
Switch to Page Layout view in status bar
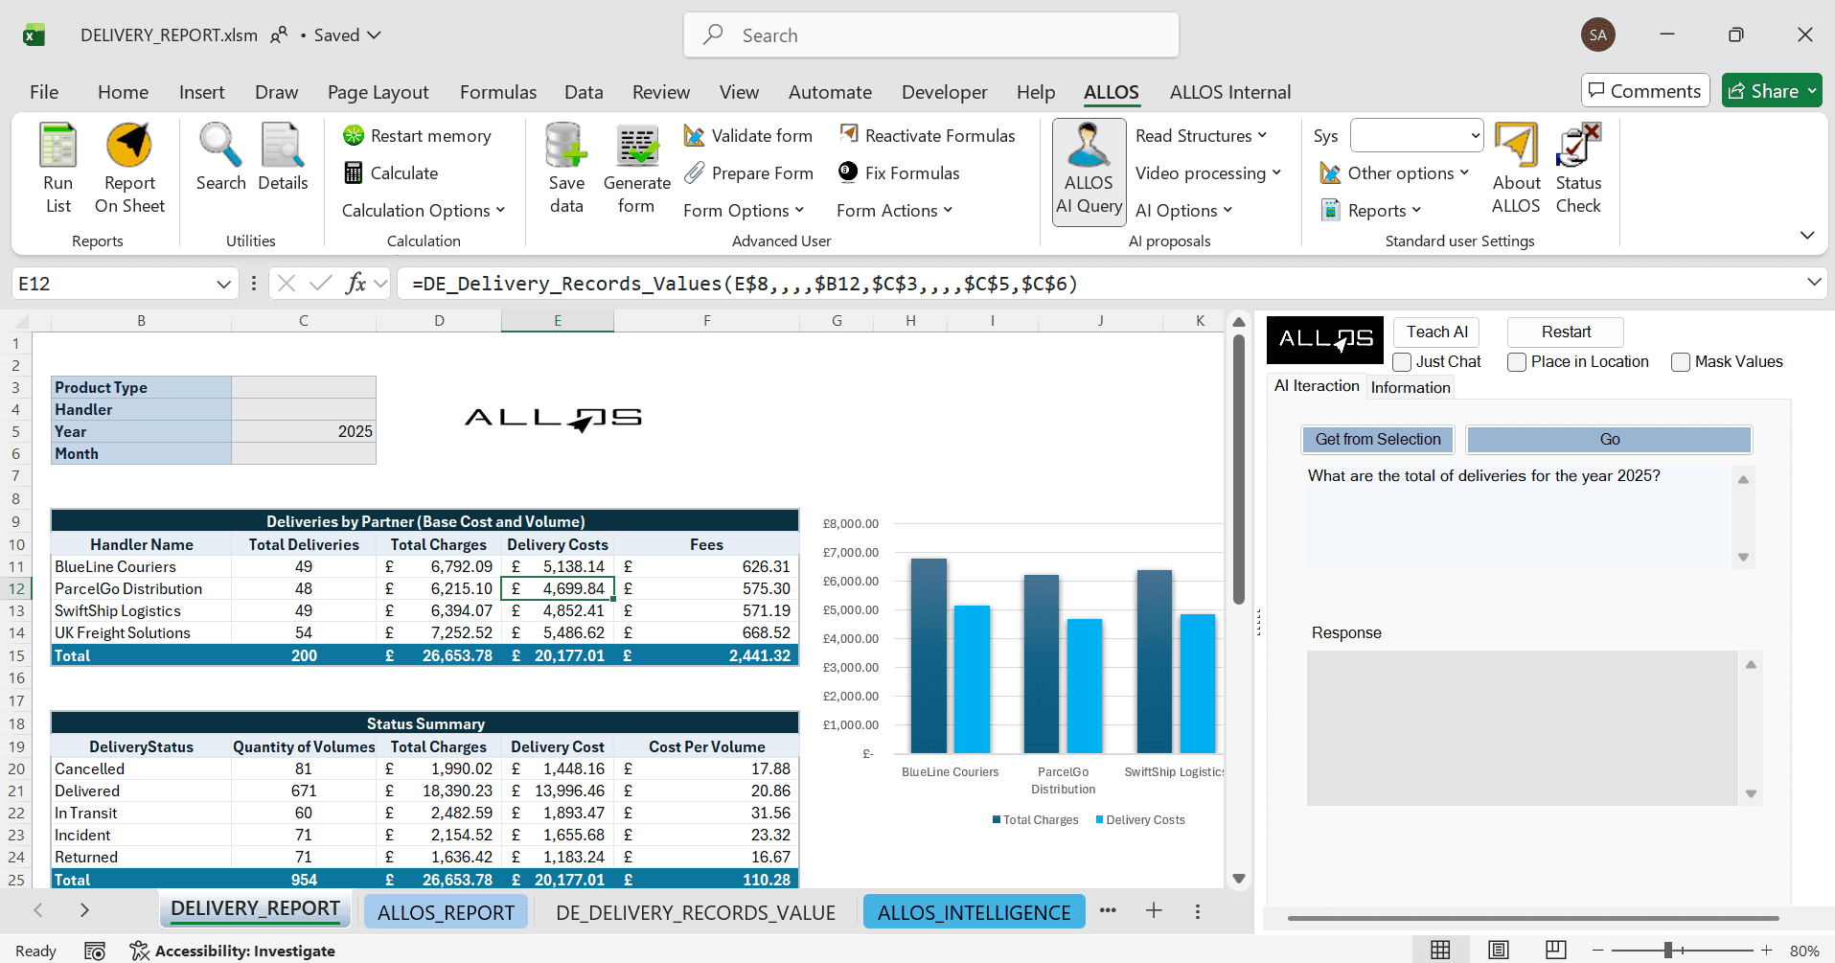click(x=1499, y=950)
